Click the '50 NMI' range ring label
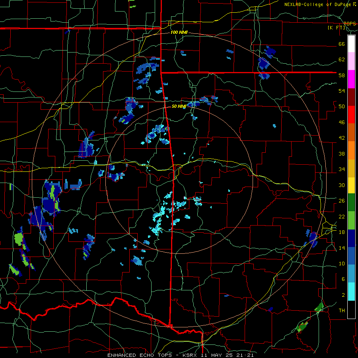 (179, 106)
